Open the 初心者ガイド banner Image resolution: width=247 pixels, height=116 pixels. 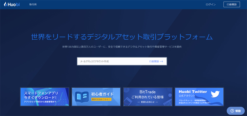tap(96, 97)
